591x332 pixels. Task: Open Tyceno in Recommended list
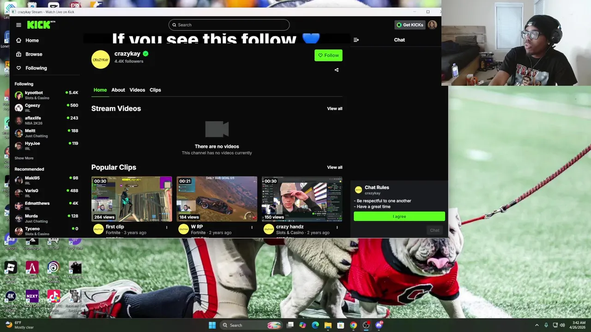tap(46, 231)
